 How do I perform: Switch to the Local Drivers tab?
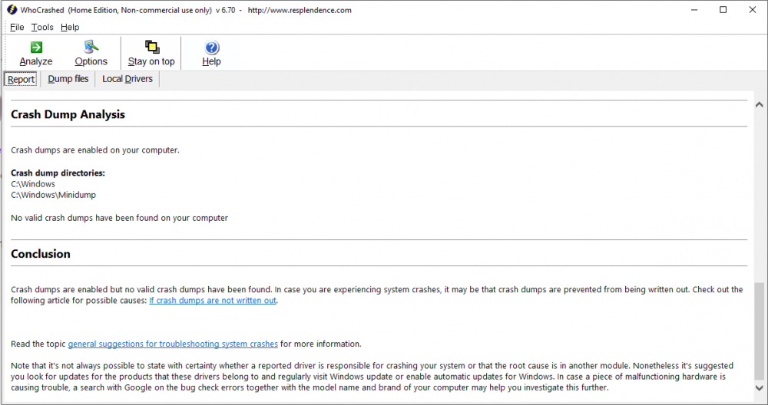pyautogui.click(x=127, y=79)
